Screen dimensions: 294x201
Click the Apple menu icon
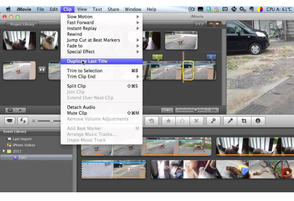[x=8, y=9]
